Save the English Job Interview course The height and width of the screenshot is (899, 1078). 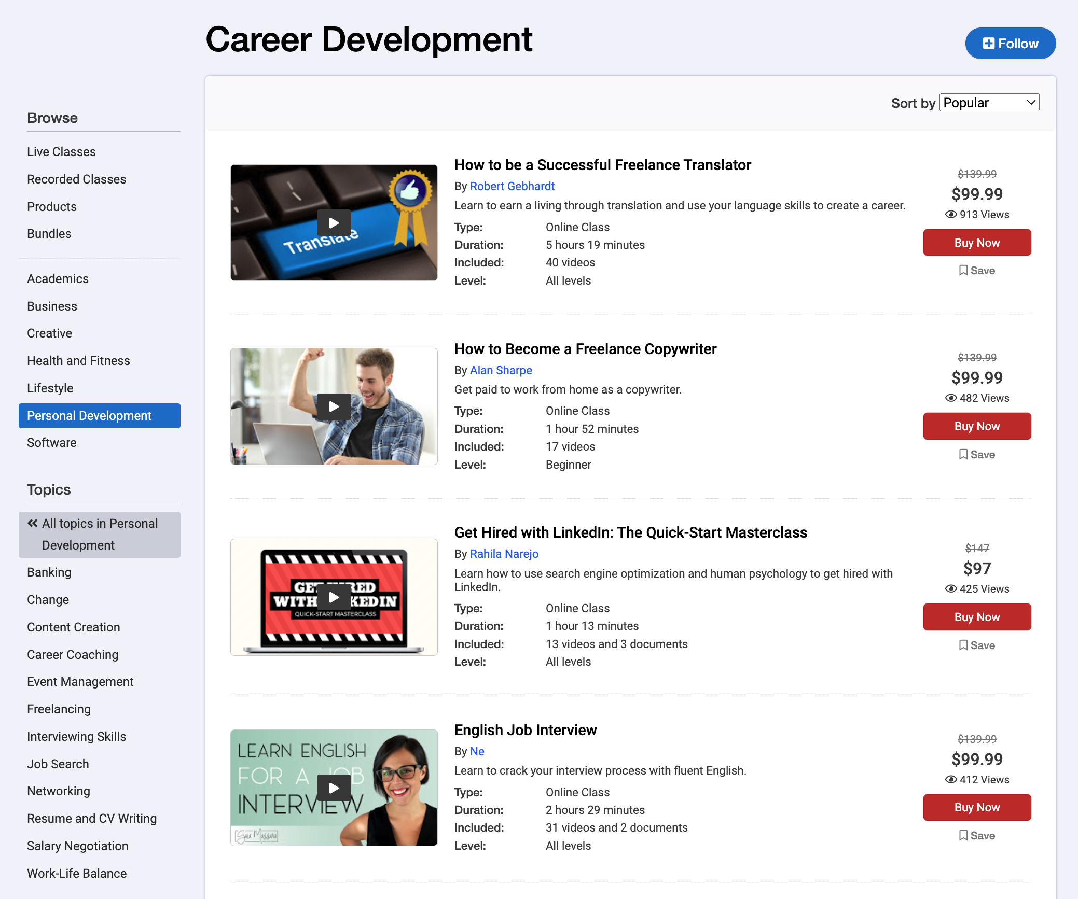coord(977,835)
